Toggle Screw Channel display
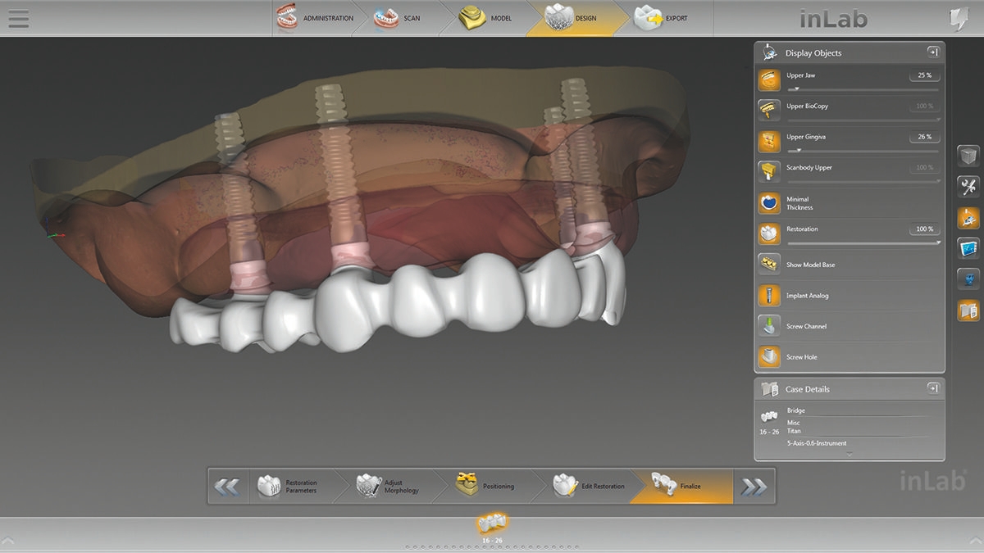Screen dimensions: 984x553 769,326
